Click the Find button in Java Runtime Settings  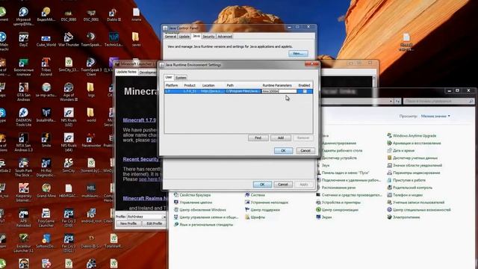click(258, 137)
